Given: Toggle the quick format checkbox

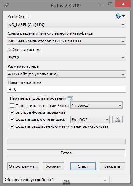Looking at the screenshot, I should tap(12, 112).
